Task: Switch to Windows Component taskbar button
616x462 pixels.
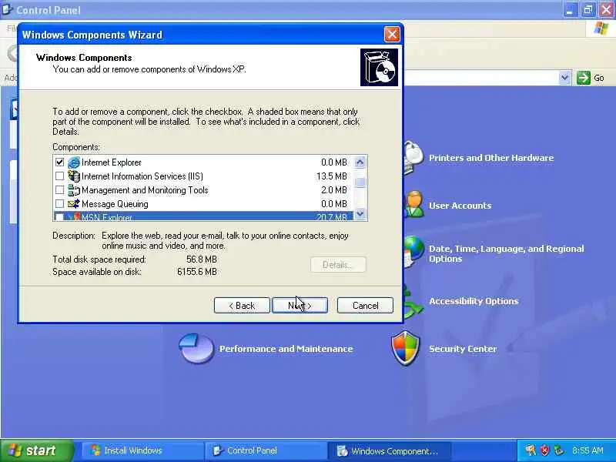Action: point(388,450)
